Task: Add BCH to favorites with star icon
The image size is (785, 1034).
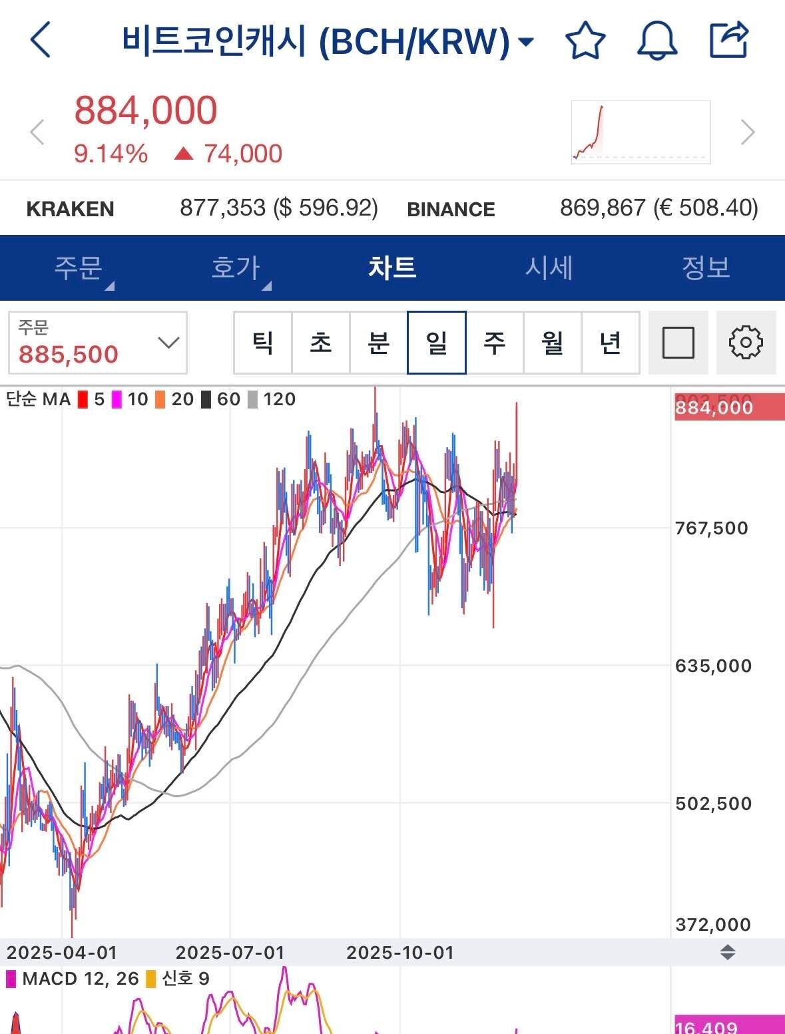Action: pos(585,41)
